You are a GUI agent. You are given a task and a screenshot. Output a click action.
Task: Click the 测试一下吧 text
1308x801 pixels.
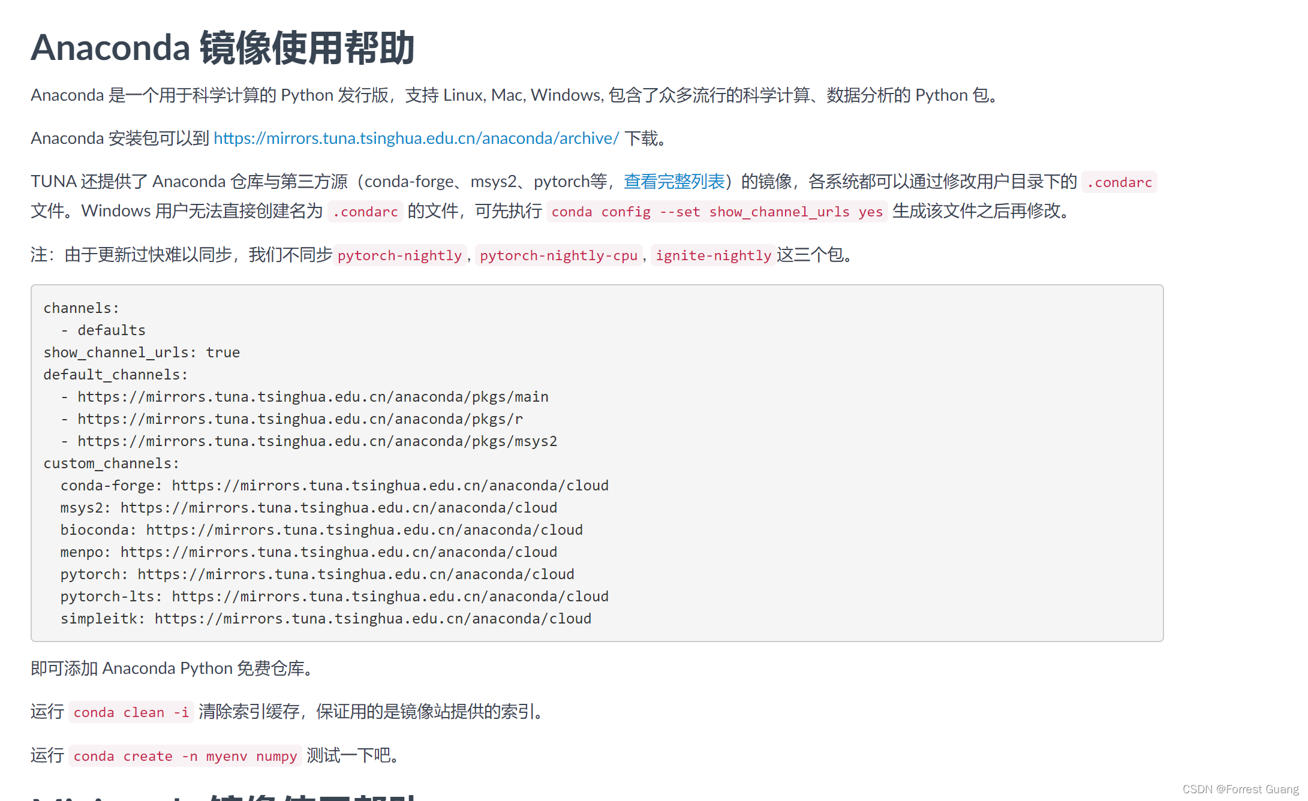coord(354,756)
